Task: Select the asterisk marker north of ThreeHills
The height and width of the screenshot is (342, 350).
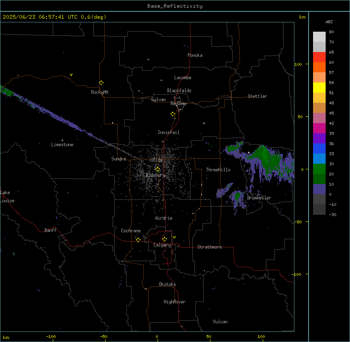Action: coord(204,123)
